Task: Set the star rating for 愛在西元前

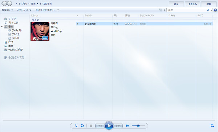Action: point(131,24)
